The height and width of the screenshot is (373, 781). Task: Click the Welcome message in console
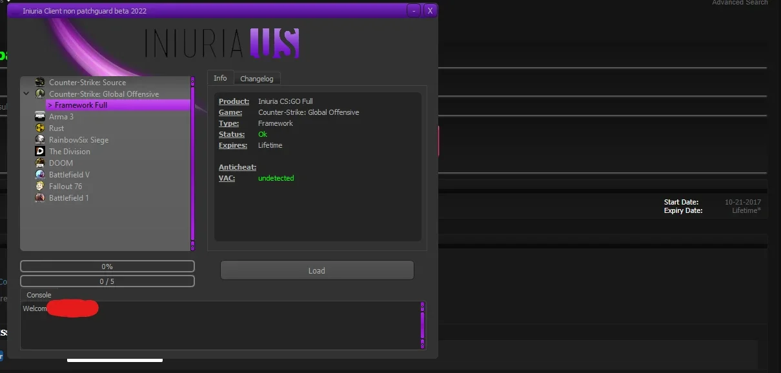(35, 308)
